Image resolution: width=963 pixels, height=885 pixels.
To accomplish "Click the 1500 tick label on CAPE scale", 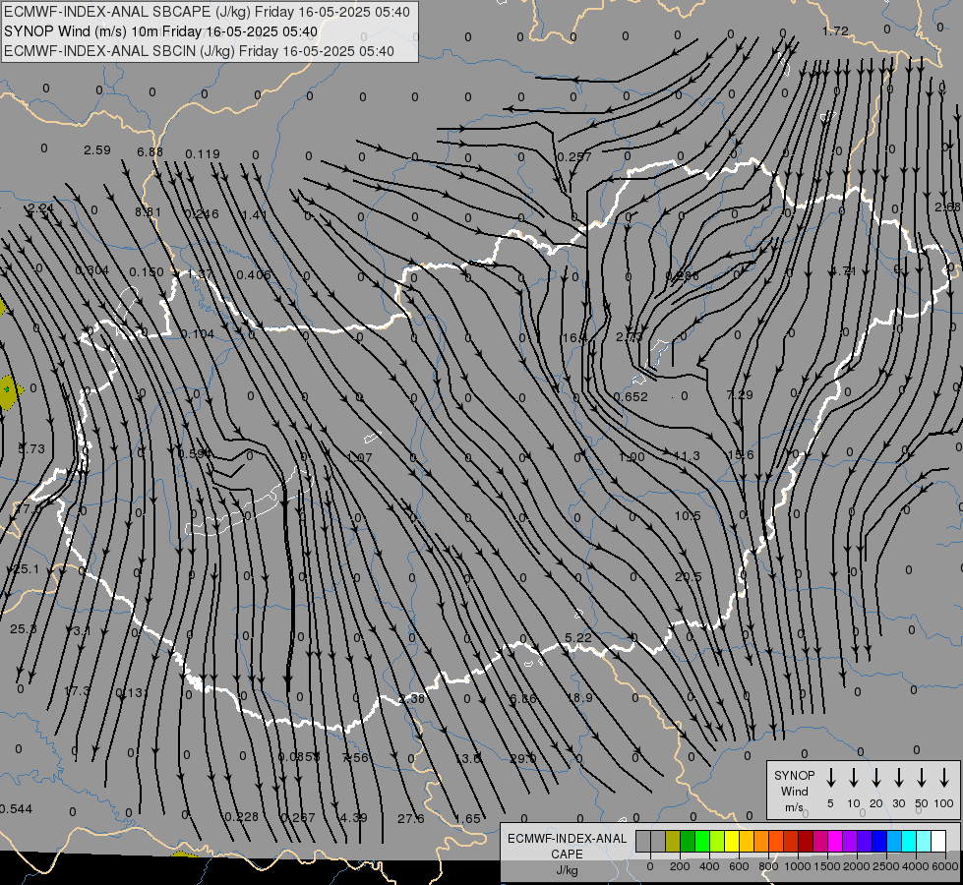I will coord(826,866).
